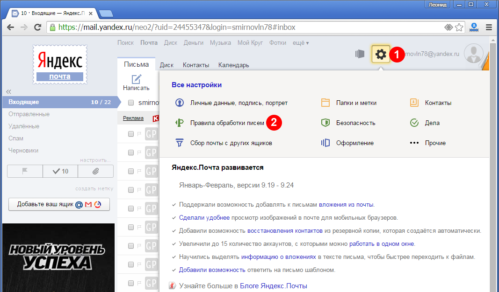Open восстановления контактов link

click(x=285, y=231)
